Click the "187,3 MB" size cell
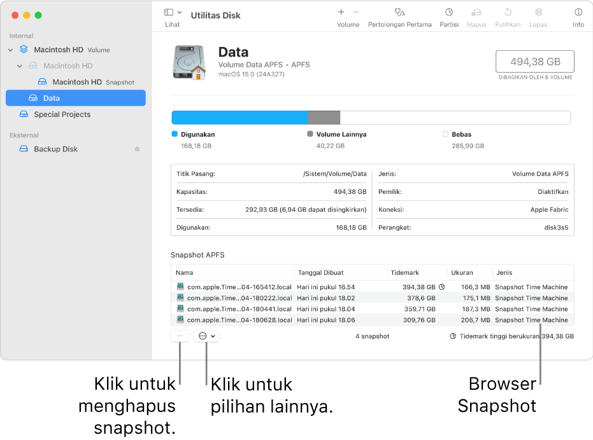Screen dimensions: 593x440 (476, 308)
